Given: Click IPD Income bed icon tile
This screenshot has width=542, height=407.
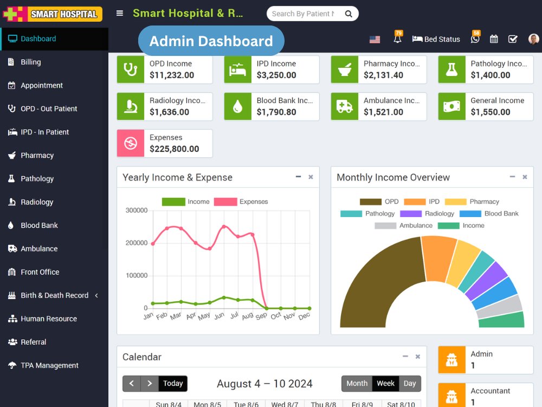Looking at the screenshot, I should (x=238, y=69).
